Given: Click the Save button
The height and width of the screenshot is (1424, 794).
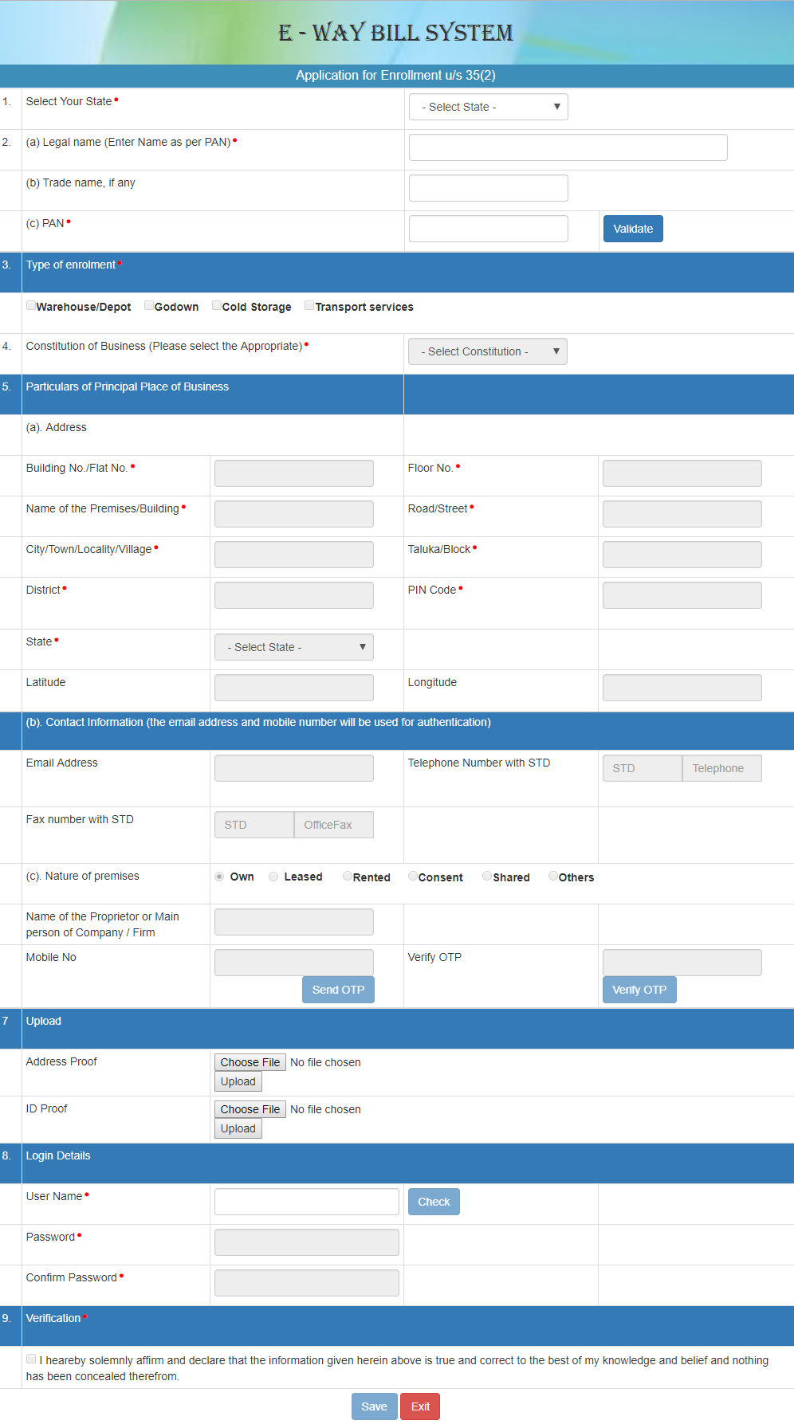Looking at the screenshot, I should [x=374, y=1406].
